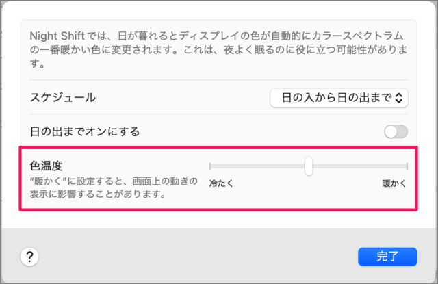Click the 暖かく label under slider

click(x=395, y=183)
